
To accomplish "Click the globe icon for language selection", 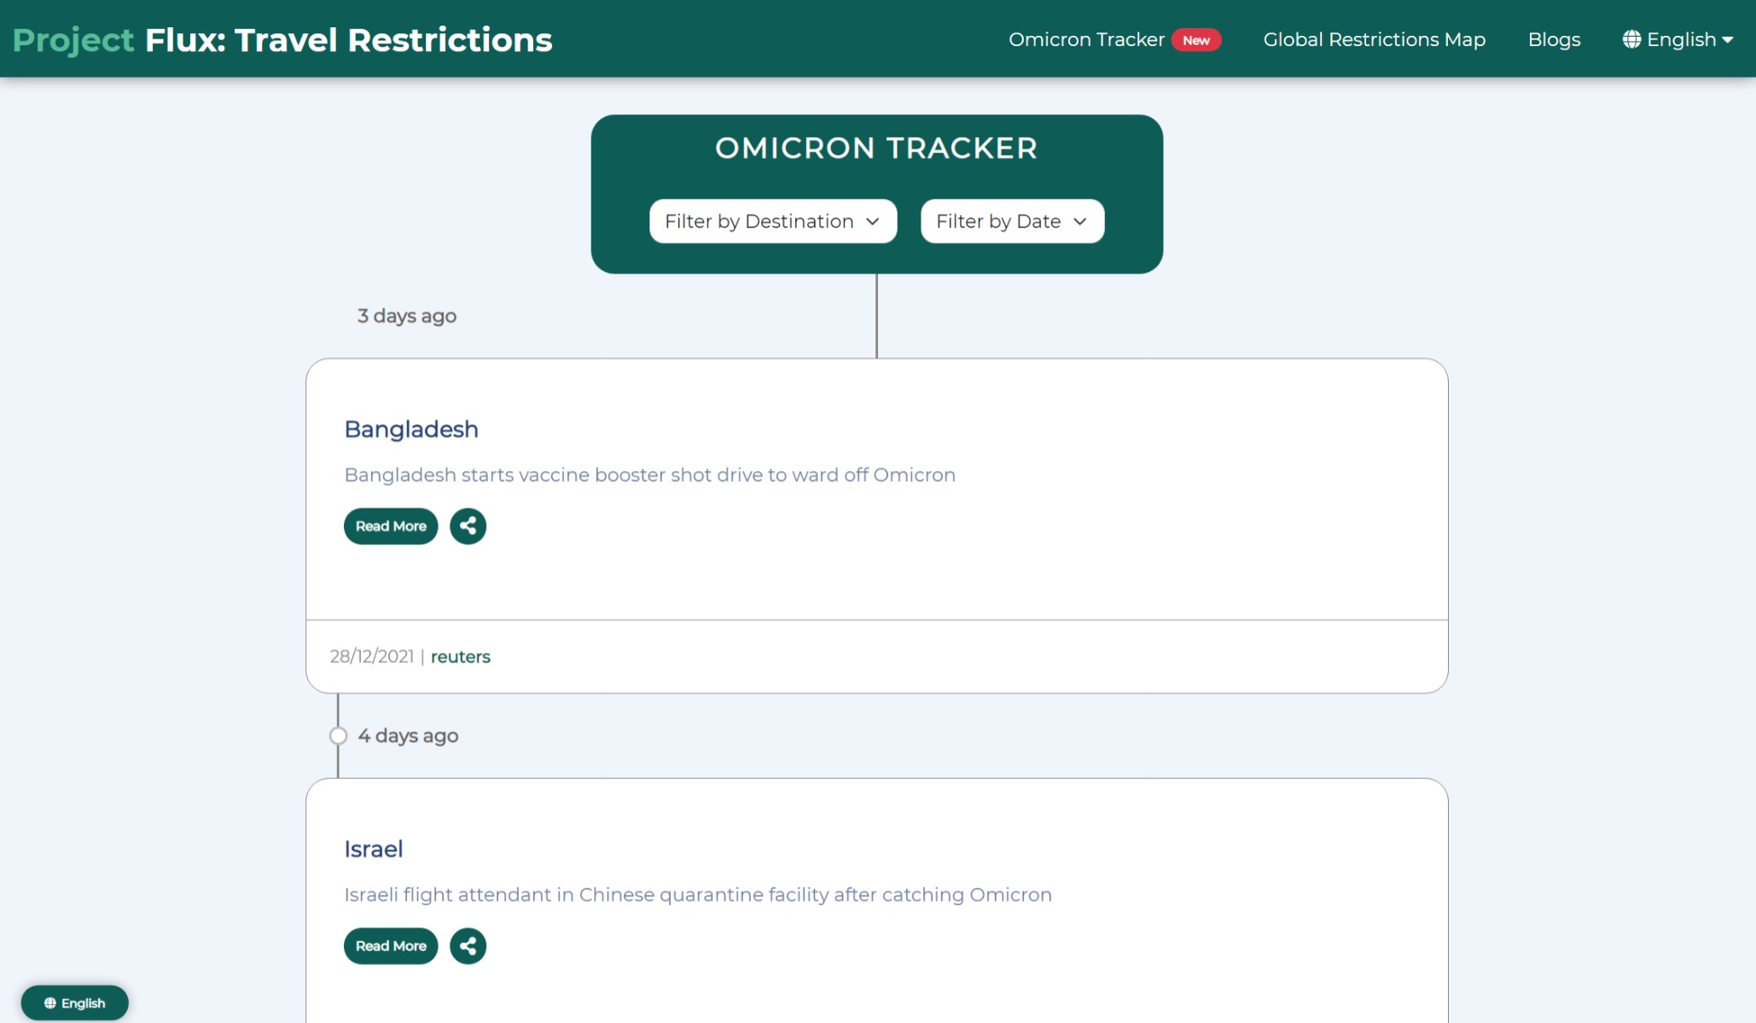I will coord(1631,39).
